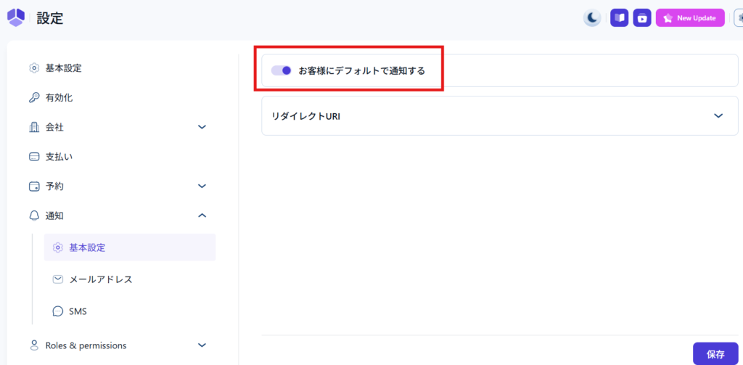Expand the 会社 sidebar menu
This screenshot has height=365, width=743.
point(202,127)
